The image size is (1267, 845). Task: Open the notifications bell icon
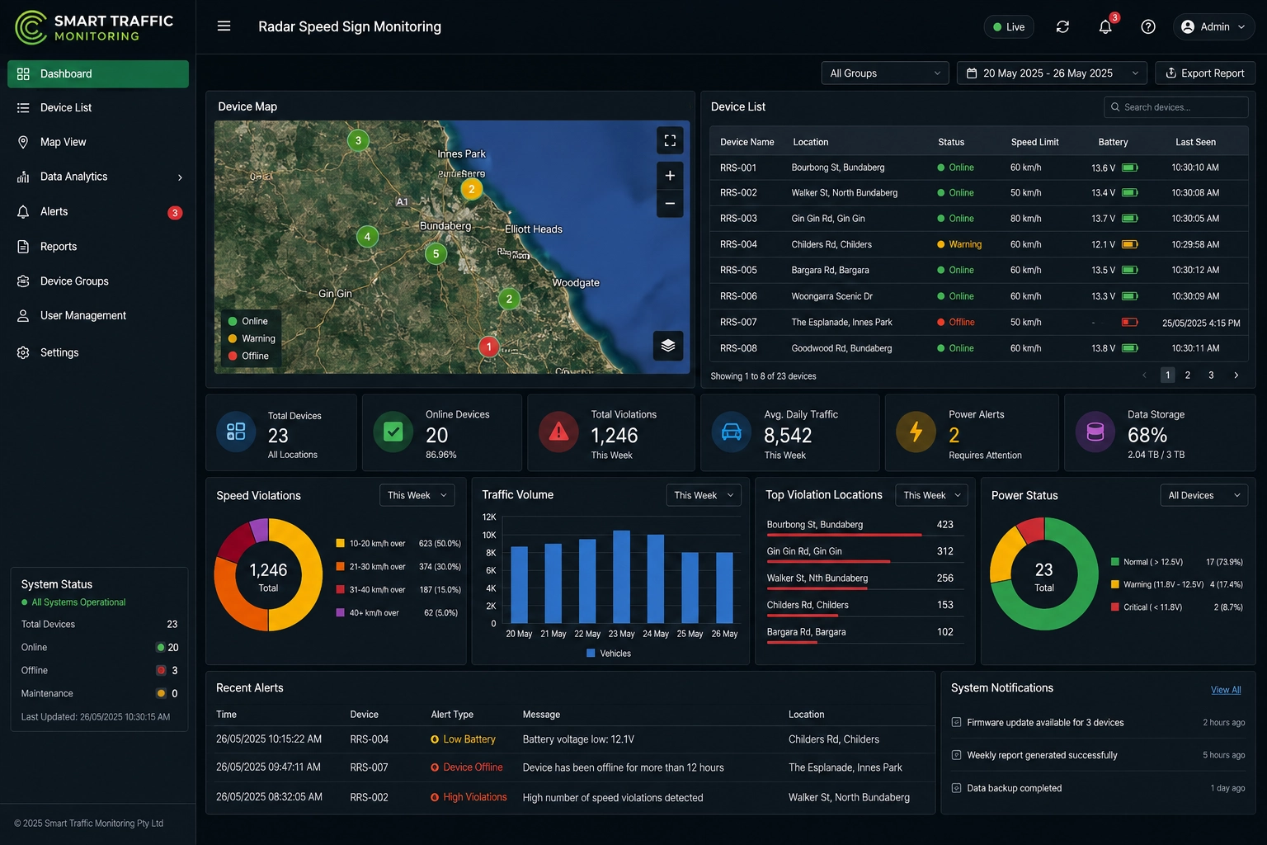[x=1105, y=27]
